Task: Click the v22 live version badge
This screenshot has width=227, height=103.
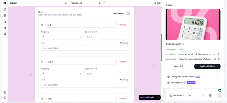Action: [181, 50]
